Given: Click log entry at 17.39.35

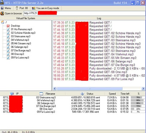Looking at the screenshot, I should [x=83, y=23].
